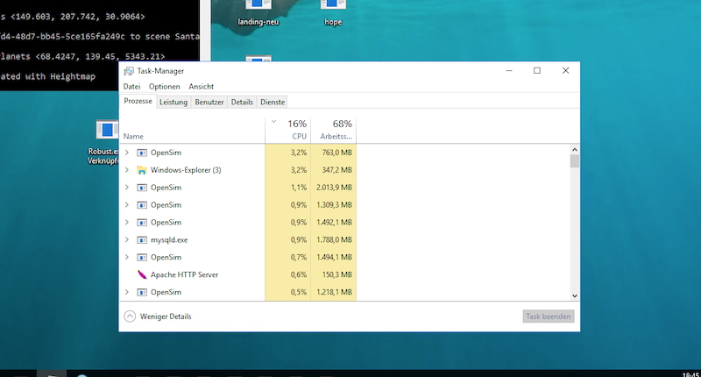This screenshot has height=377, width=701.
Task: Switch to the Benutzer tab
Action: pyautogui.click(x=209, y=102)
